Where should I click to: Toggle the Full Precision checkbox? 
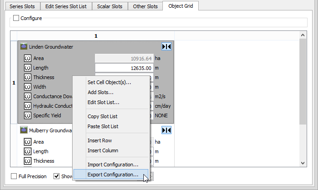pyautogui.click(x=14, y=176)
